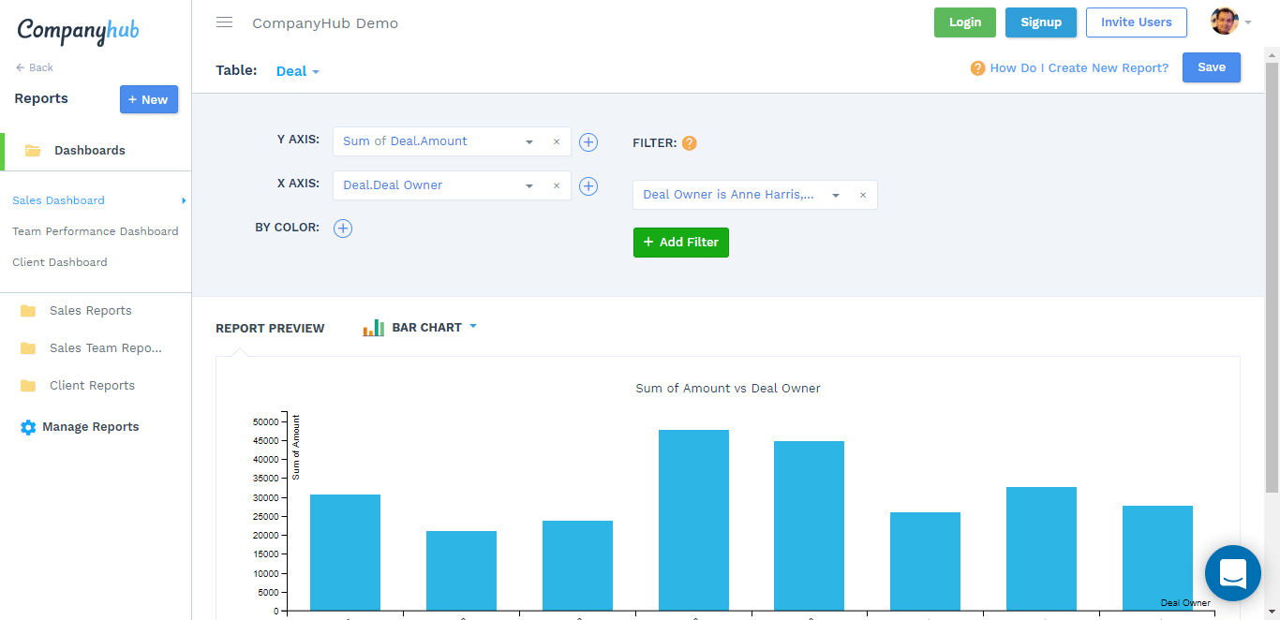Click the Manage Reports gear icon

click(28, 427)
